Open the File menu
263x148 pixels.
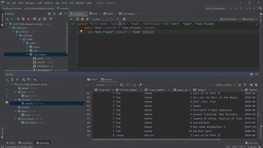coord(8,3)
